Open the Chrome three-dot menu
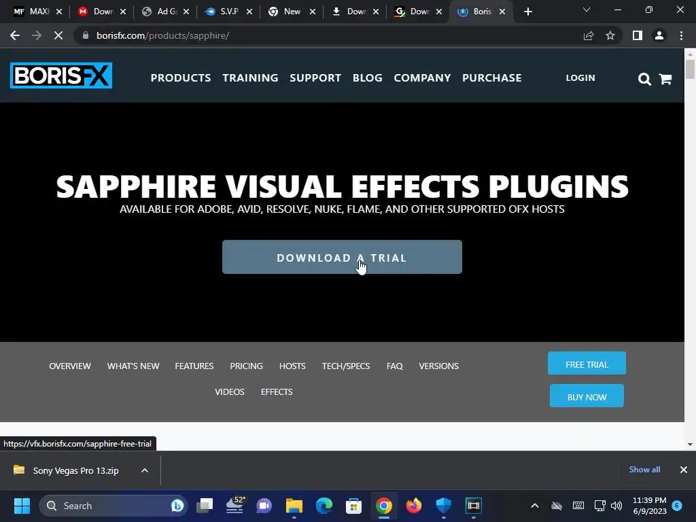The height and width of the screenshot is (522, 696). pyautogui.click(x=681, y=35)
